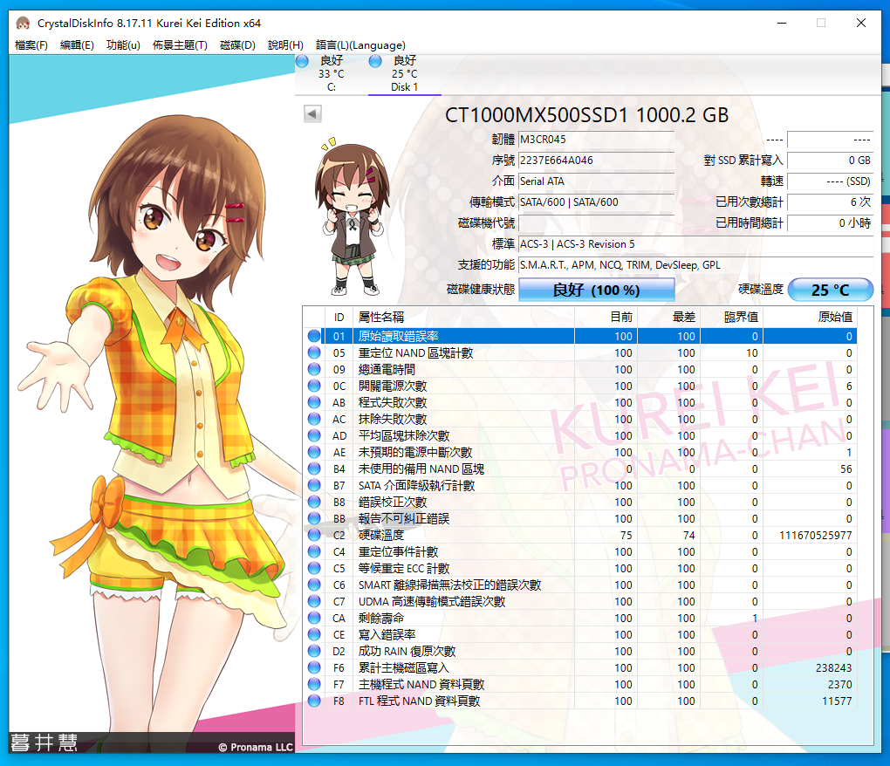890x766 pixels.
Task: Click the 良好 (100 %) health status button
Action: 596,290
